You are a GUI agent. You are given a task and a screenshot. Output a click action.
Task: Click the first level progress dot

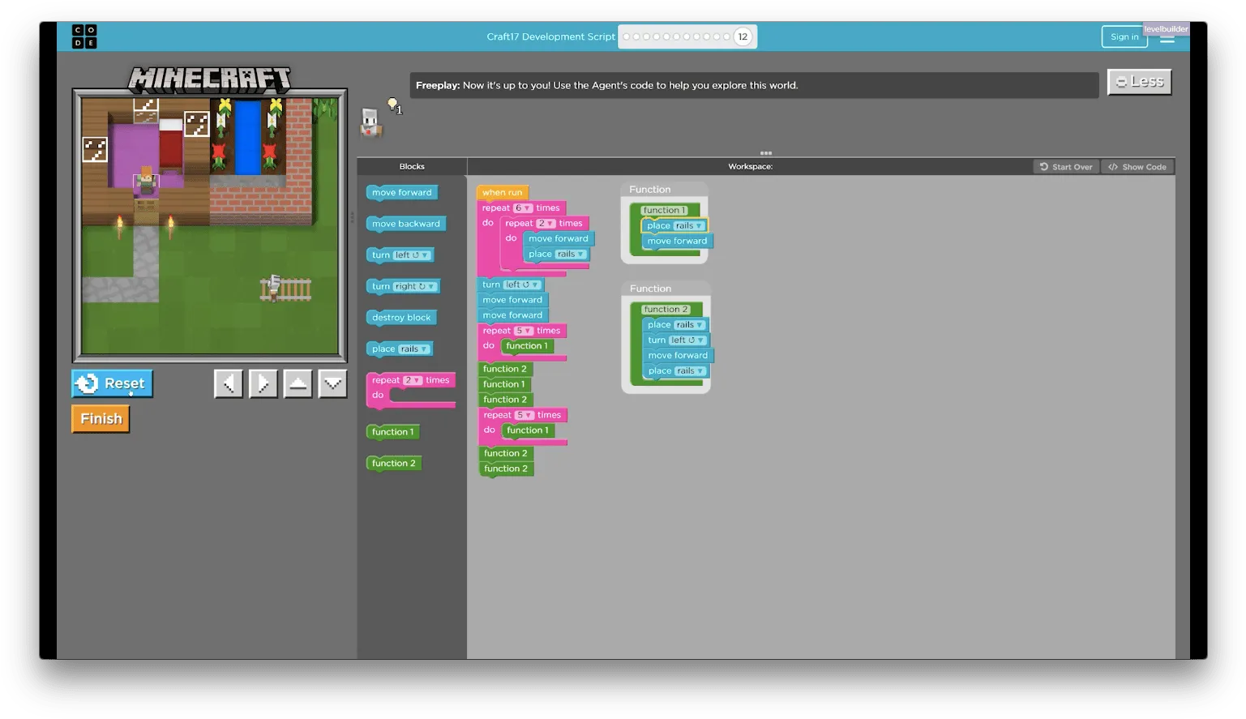[x=627, y=36]
